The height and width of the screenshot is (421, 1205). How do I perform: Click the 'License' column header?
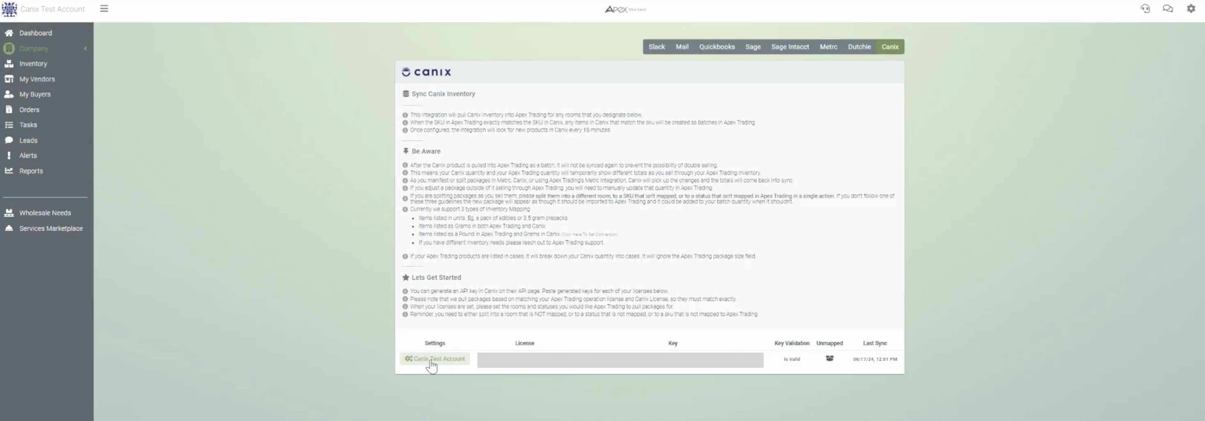tap(525, 343)
